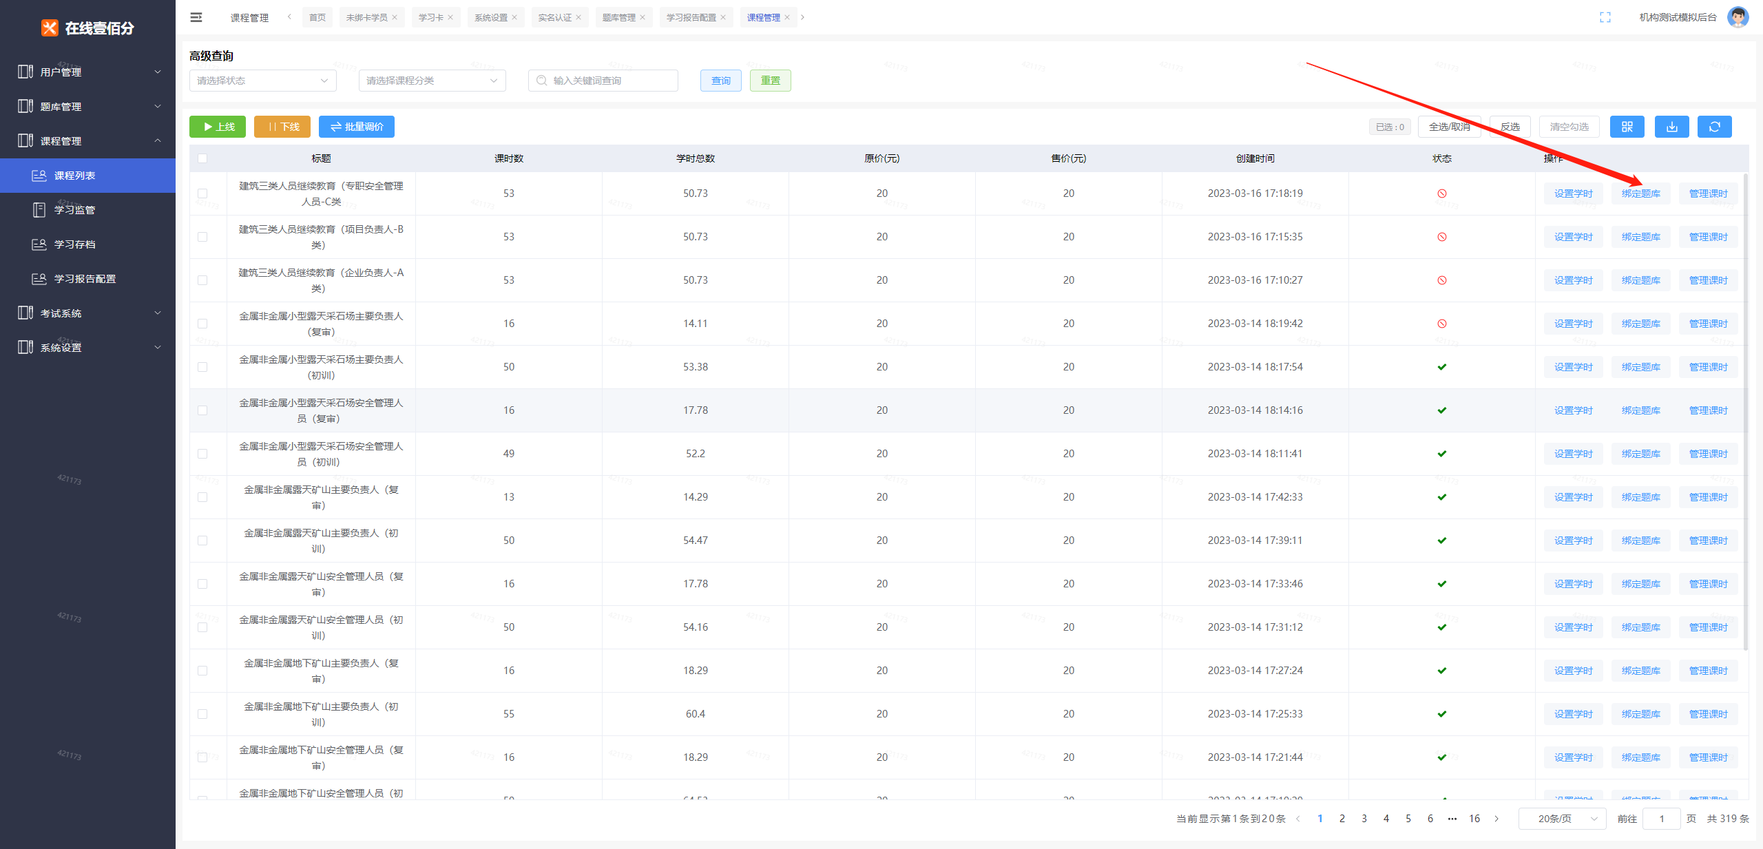1763x849 pixels.
Task: Close the 系统设置 tab
Action: point(514,17)
